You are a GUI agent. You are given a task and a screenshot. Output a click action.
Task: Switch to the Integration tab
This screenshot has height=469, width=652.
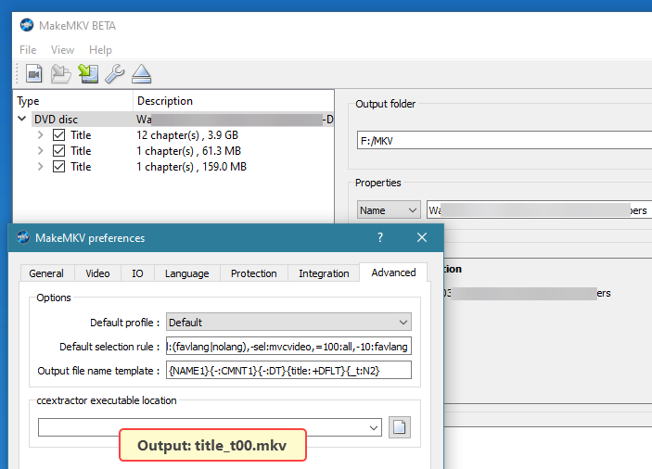[324, 273]
